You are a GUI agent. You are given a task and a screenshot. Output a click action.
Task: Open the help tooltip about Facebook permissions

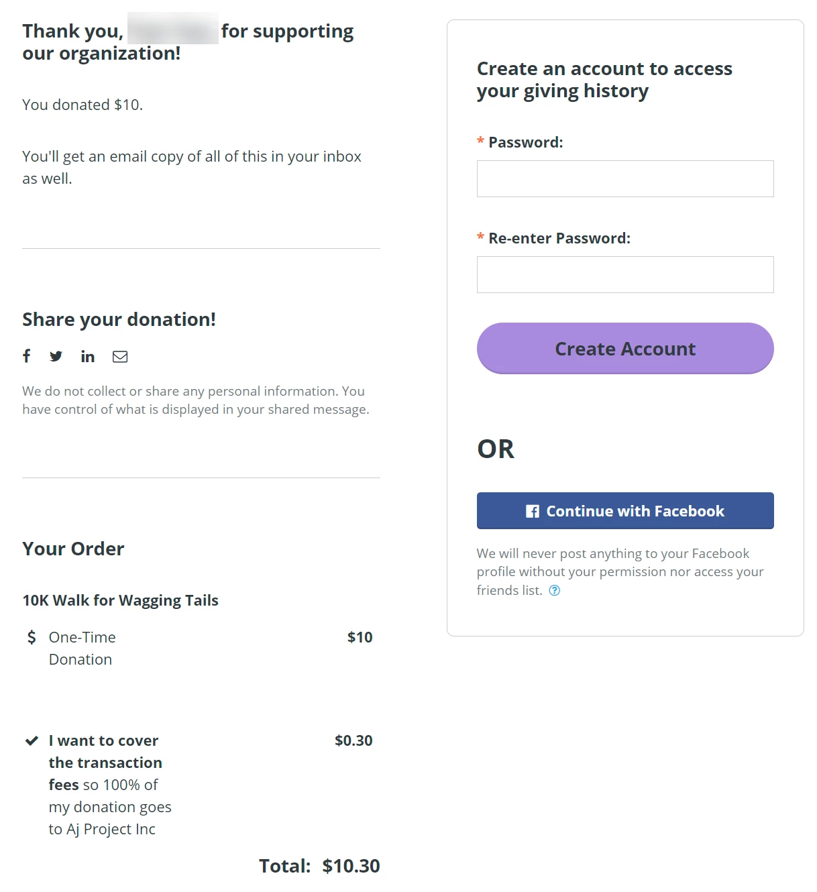tap(555, 591)
